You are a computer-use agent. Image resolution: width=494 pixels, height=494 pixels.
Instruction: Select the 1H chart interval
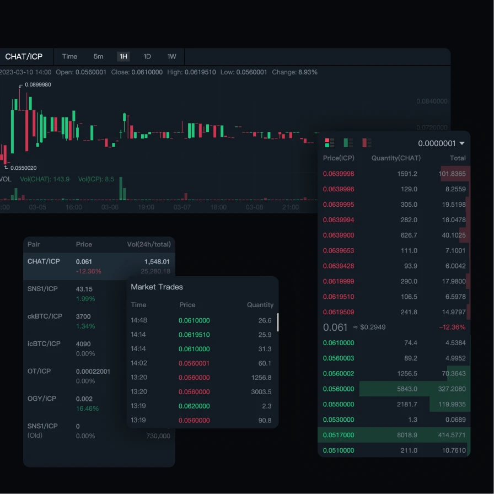[x=123, y=57]
